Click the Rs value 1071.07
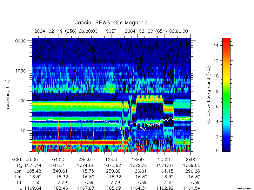Screen dimensions: 254x190 click(x=165, y=165)
